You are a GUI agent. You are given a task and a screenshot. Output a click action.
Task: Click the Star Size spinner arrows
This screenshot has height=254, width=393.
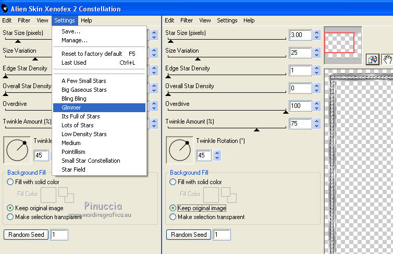click(317, 35)
